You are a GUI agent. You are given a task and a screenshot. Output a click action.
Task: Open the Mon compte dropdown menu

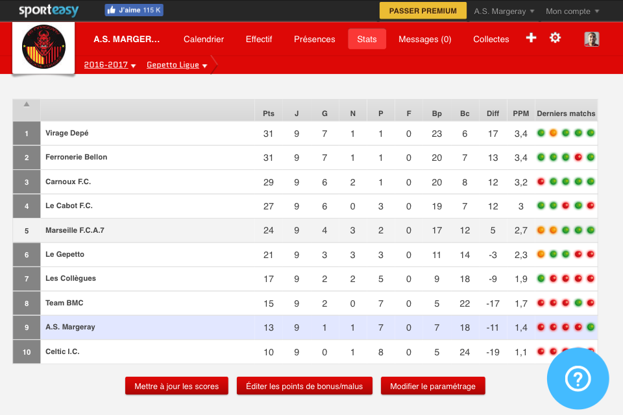pos(572,11)
